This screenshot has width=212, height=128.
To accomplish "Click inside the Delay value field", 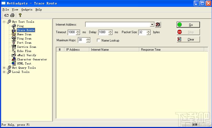I will tap(104, 32).
